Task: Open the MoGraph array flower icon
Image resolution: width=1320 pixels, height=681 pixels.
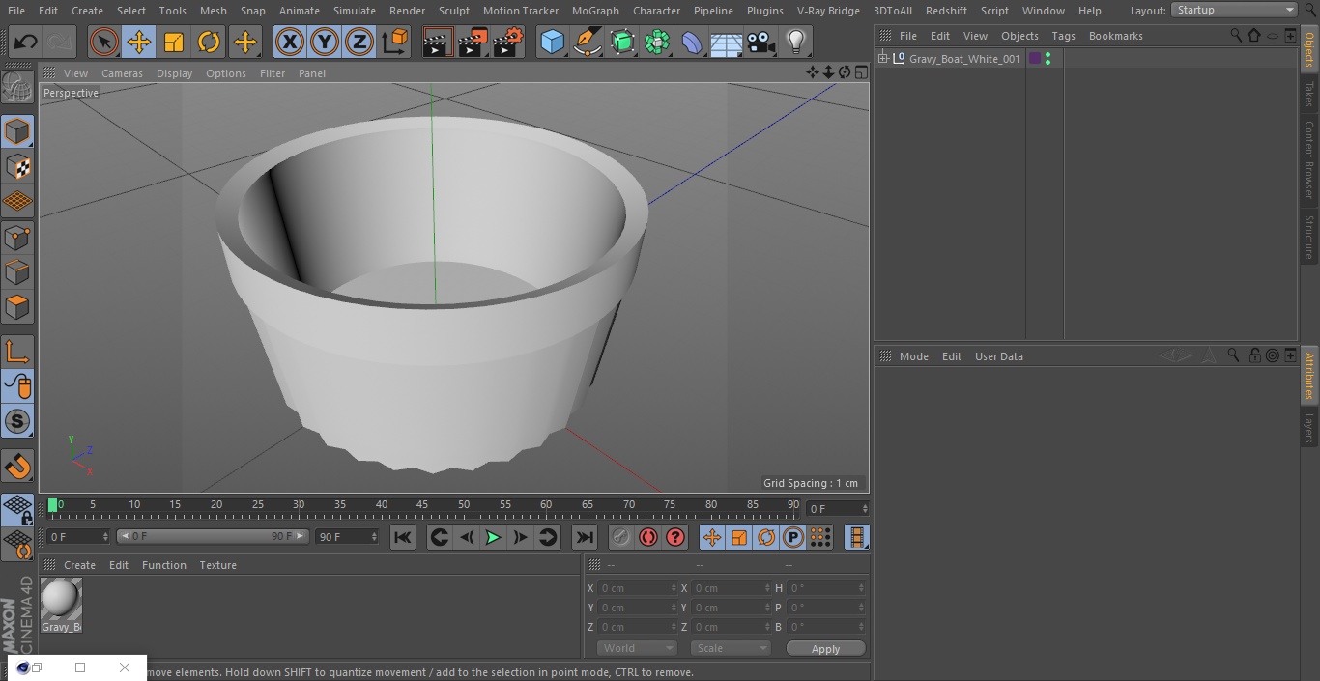Action: pyautogui.click(x=657, y=42)
